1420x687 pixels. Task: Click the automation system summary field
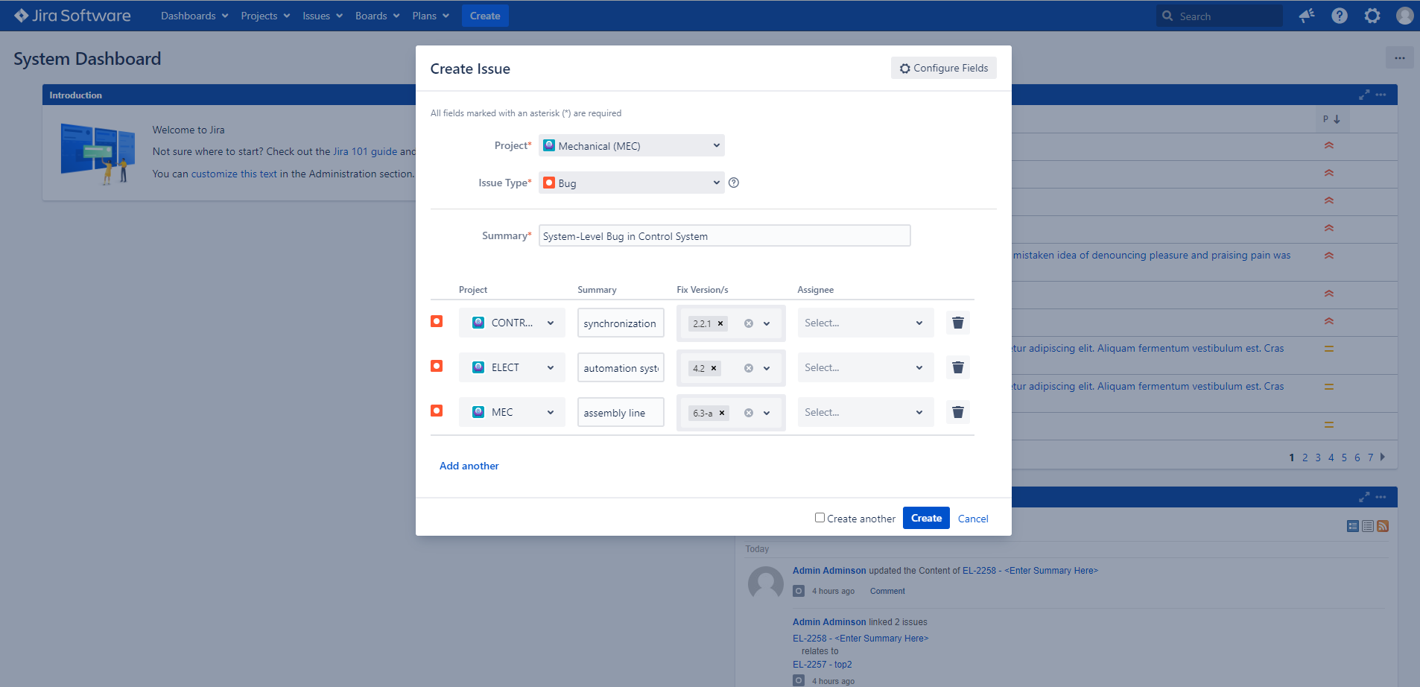621,367
